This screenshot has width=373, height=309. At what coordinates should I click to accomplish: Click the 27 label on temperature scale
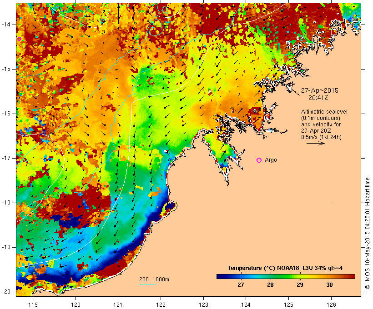[x=241, y=284]
